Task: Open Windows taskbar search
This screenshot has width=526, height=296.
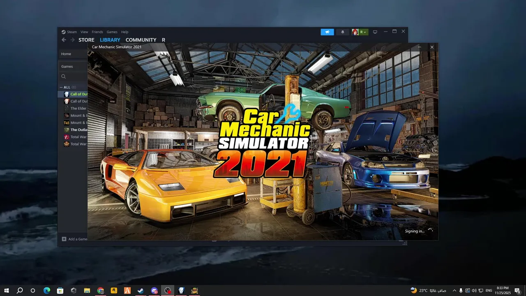Action: click(20, 290)
